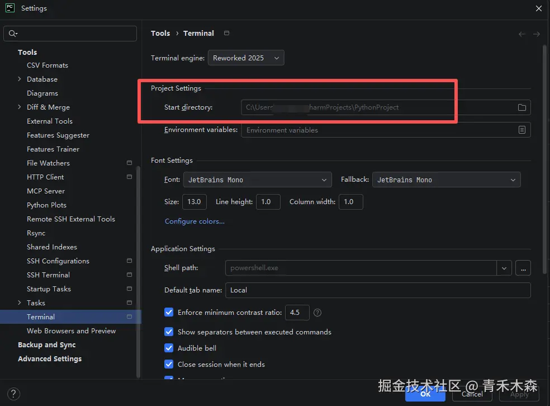The image size is (550, 406).
Task: Click the right panel vertical scrollbar
Action: [x=545, y=160]
